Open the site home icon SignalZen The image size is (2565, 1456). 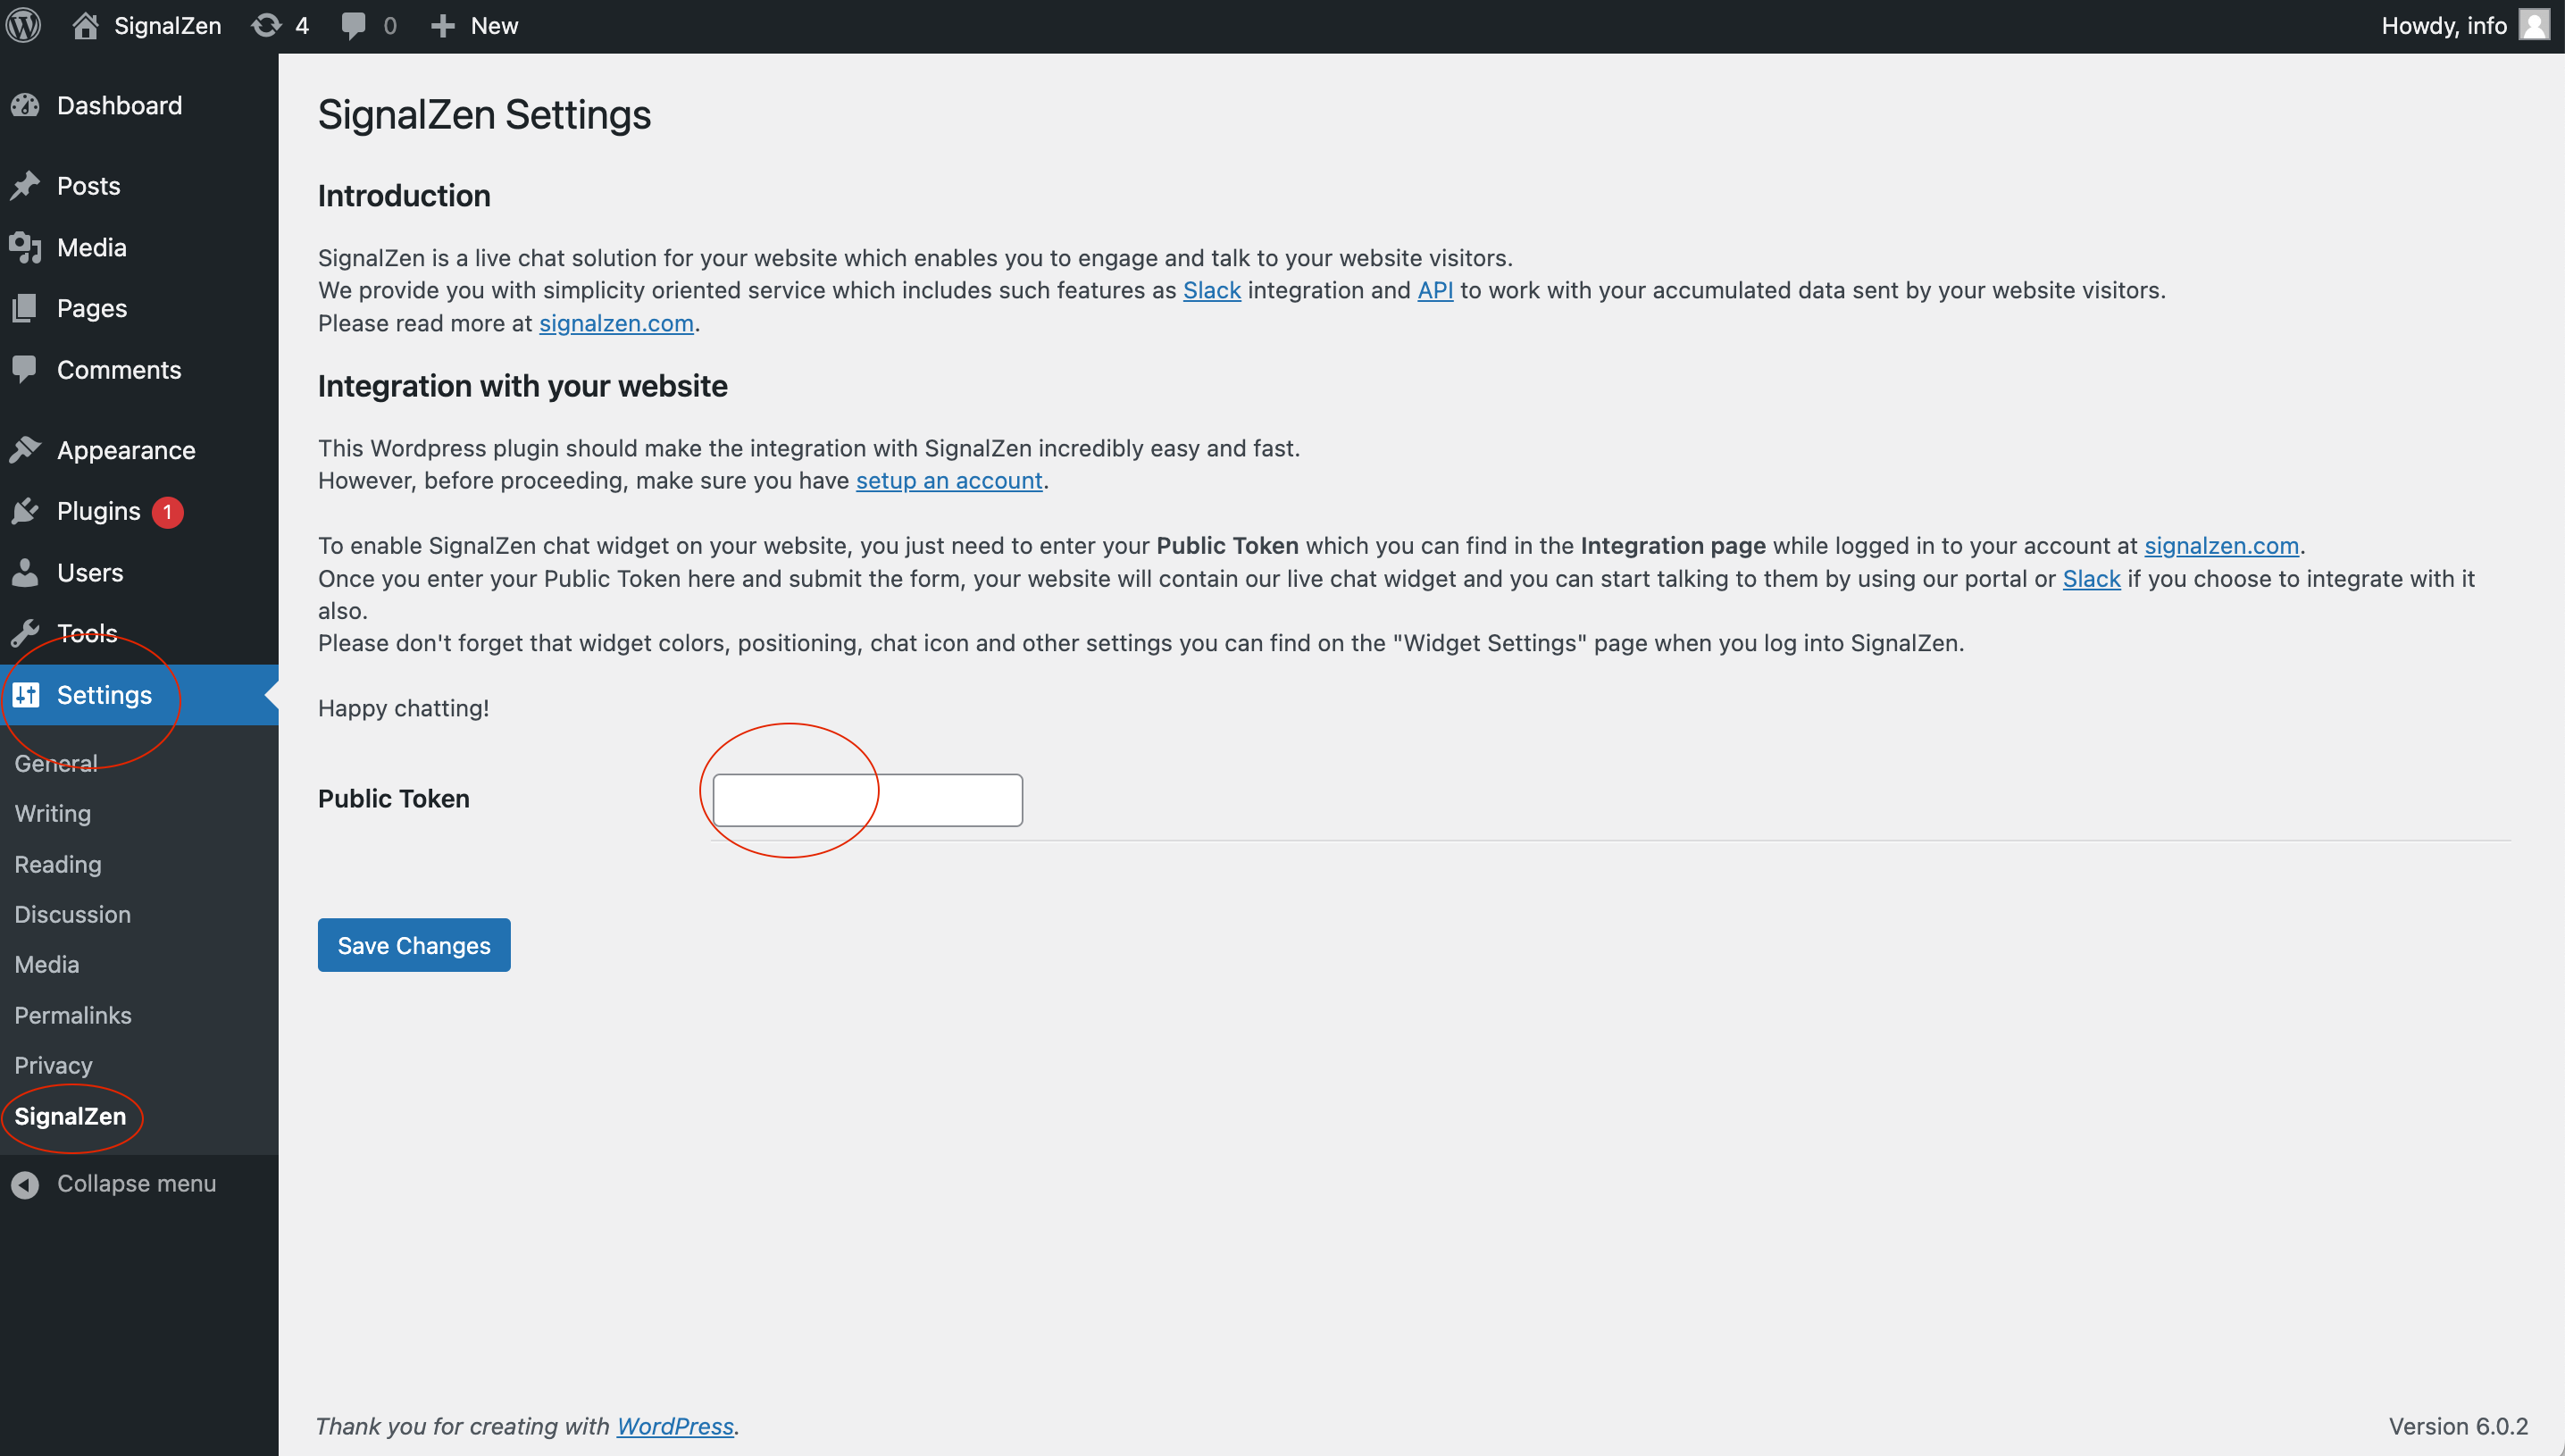pyautogui.click(x=86, y=25)
